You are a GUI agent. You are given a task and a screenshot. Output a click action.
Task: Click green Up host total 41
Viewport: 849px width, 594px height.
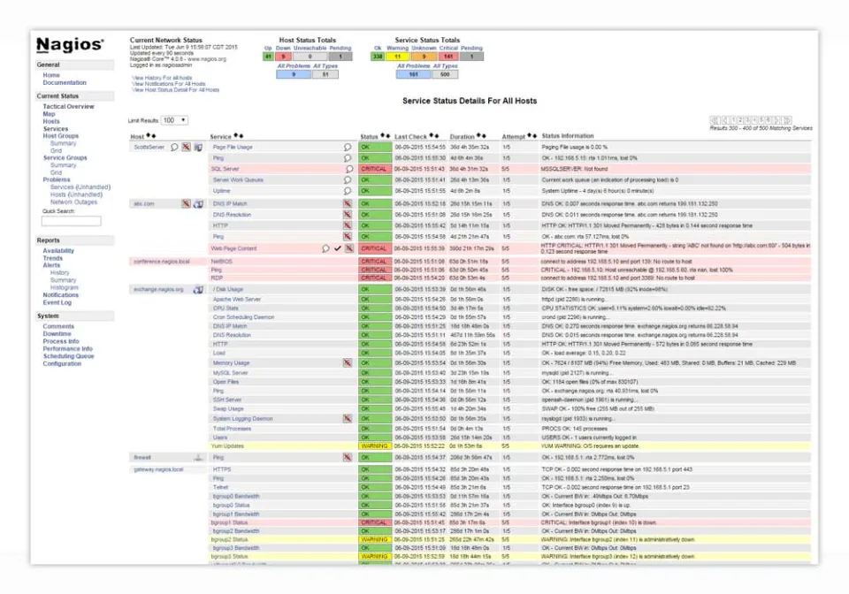tap(268, 57)
